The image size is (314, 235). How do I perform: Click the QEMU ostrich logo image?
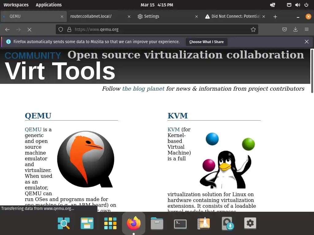86,159
